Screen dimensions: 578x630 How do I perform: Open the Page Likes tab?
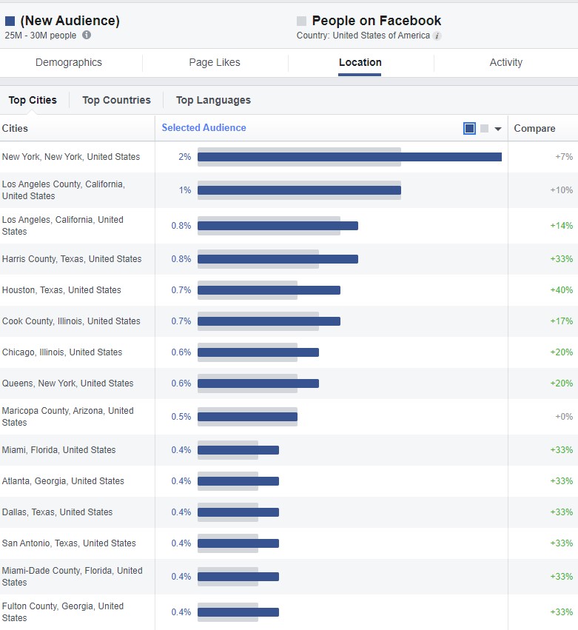(x=215, y=63)
